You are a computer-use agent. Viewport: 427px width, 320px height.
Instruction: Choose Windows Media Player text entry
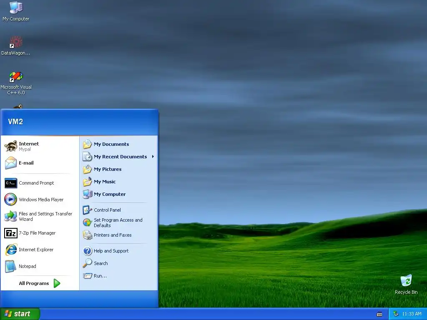(x=41, y=200)
